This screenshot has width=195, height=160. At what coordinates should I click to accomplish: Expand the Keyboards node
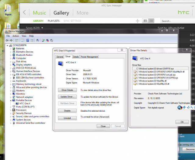tap(11, 81)
